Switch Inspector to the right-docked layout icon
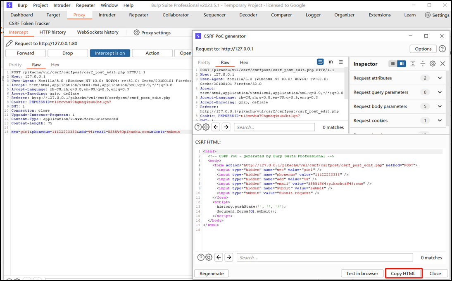This screenshot has height=281, width=452. tap(401, 64)
